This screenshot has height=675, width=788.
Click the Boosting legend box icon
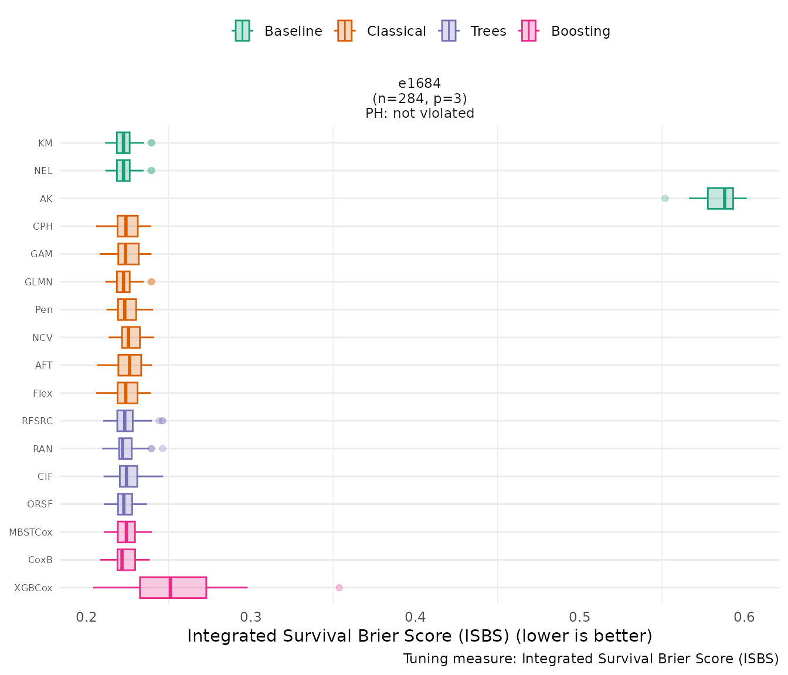[529, 30]
